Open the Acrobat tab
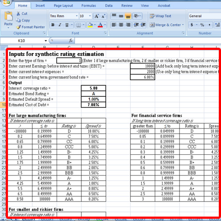 click(x=164, y=6)
